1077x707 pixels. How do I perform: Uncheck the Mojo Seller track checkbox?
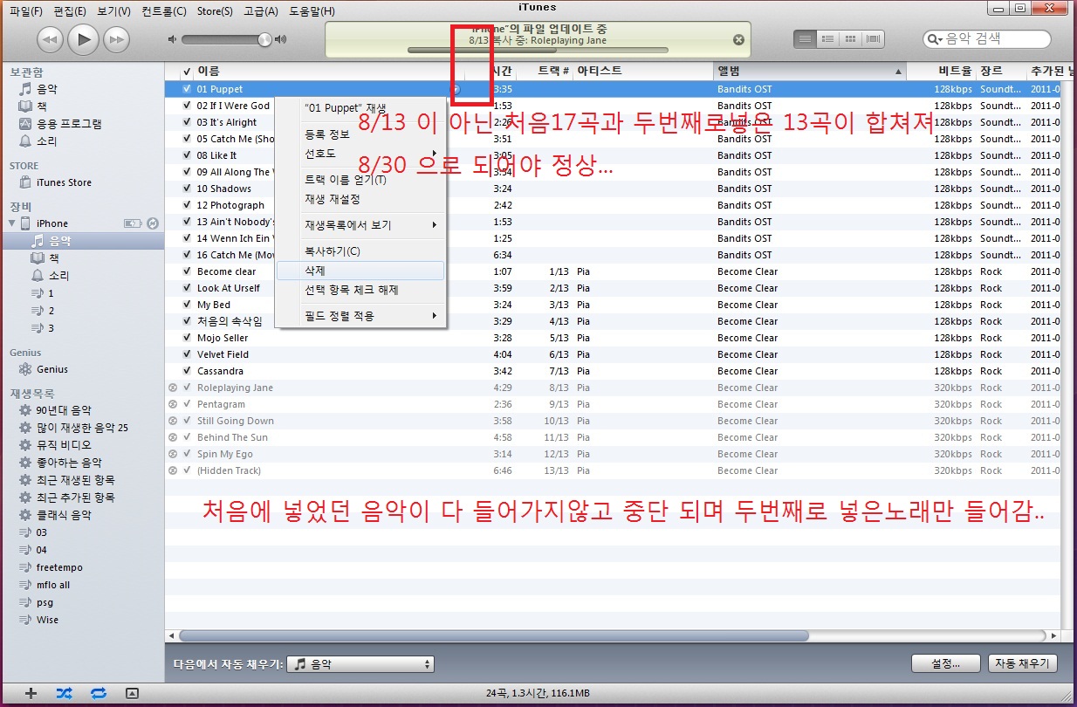click(187, 338)
